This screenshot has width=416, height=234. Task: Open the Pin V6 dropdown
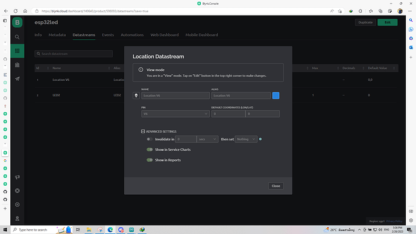click(x=175, y=114)
